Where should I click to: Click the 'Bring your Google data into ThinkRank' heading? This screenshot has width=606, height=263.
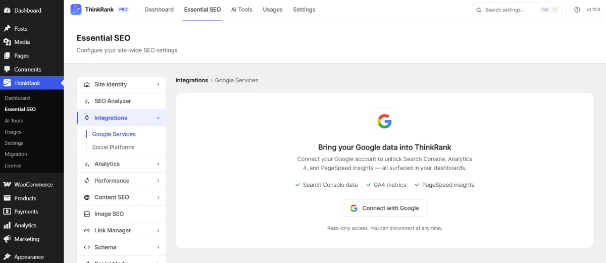pos(385,147)
